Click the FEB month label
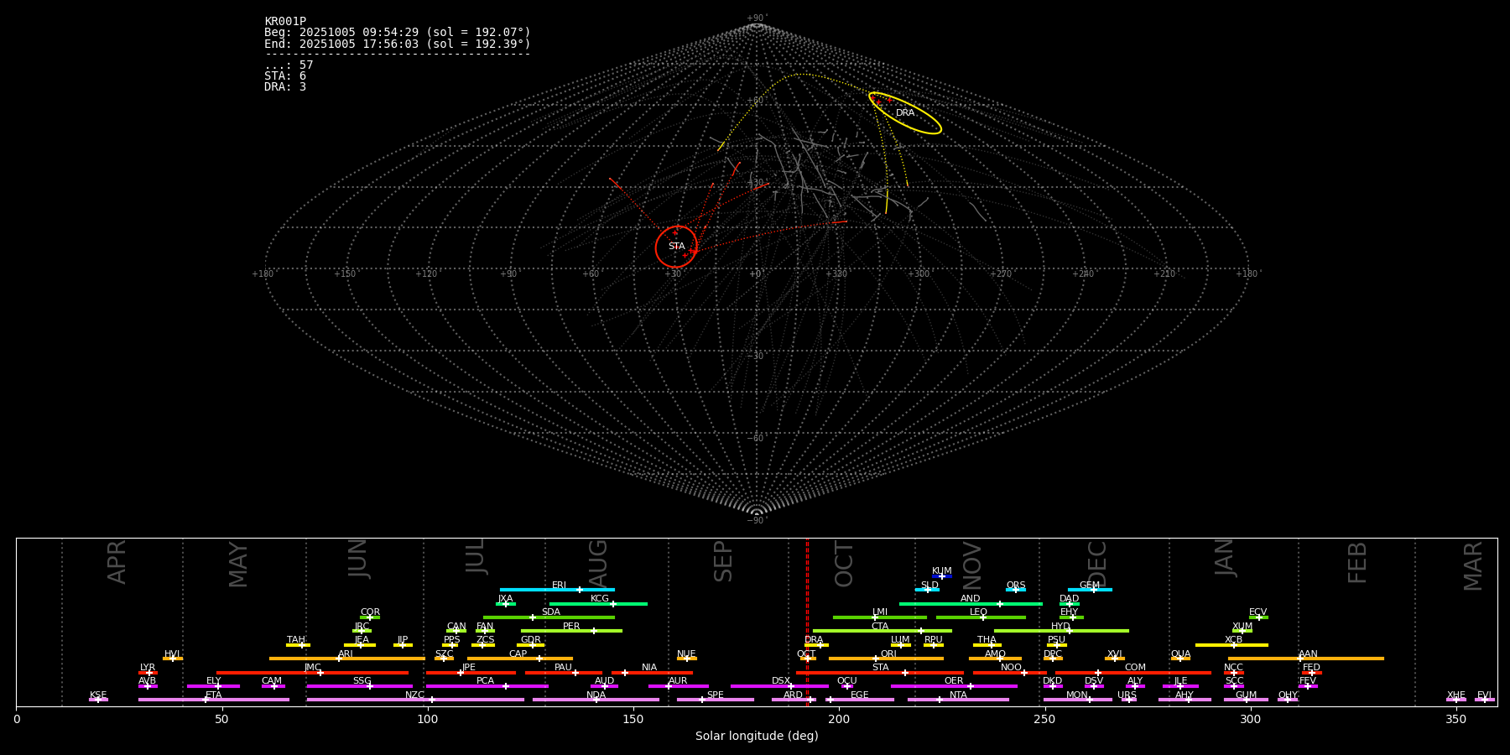Viewport: 1510px width, 755px height. (1357, 562)
